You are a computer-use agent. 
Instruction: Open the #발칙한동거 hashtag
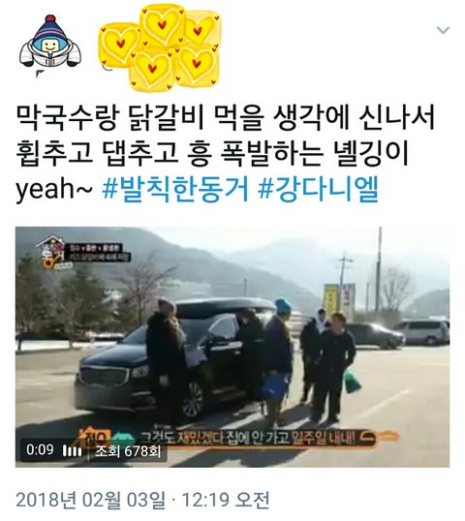(x=175, y=191)
